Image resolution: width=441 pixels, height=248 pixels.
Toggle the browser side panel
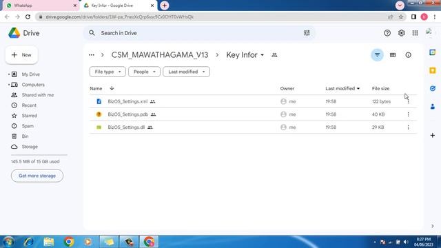tap(413, 17)
